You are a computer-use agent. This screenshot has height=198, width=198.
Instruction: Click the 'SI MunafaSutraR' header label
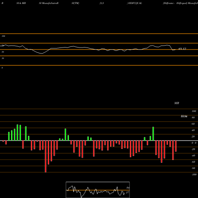49,3
